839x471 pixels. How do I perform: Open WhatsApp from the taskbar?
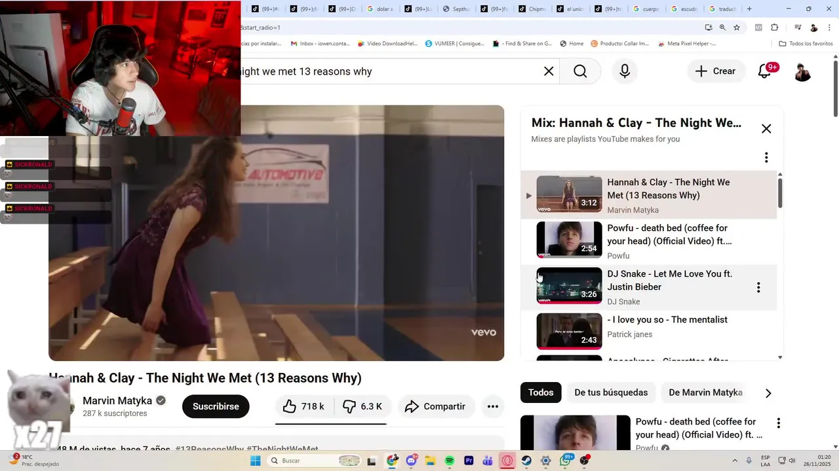click(566, 461)
